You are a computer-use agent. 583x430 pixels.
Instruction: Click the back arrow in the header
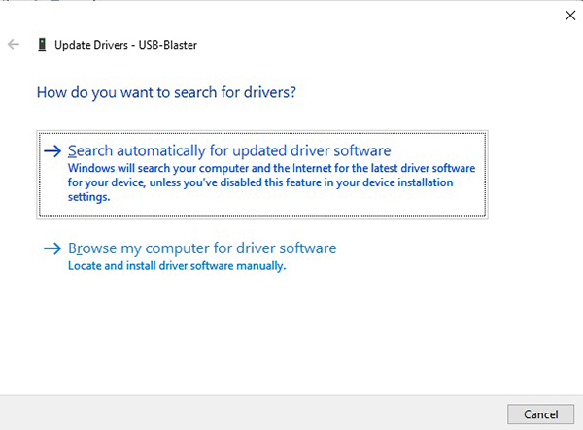point(14,45)
